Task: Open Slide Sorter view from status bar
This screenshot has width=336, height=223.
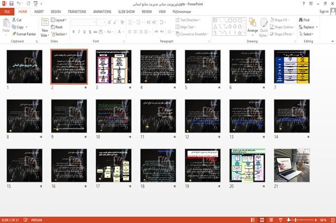Action: (262, 220)
